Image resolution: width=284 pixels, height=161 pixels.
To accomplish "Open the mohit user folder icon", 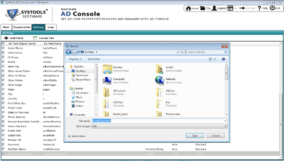I will pos(160,69).
